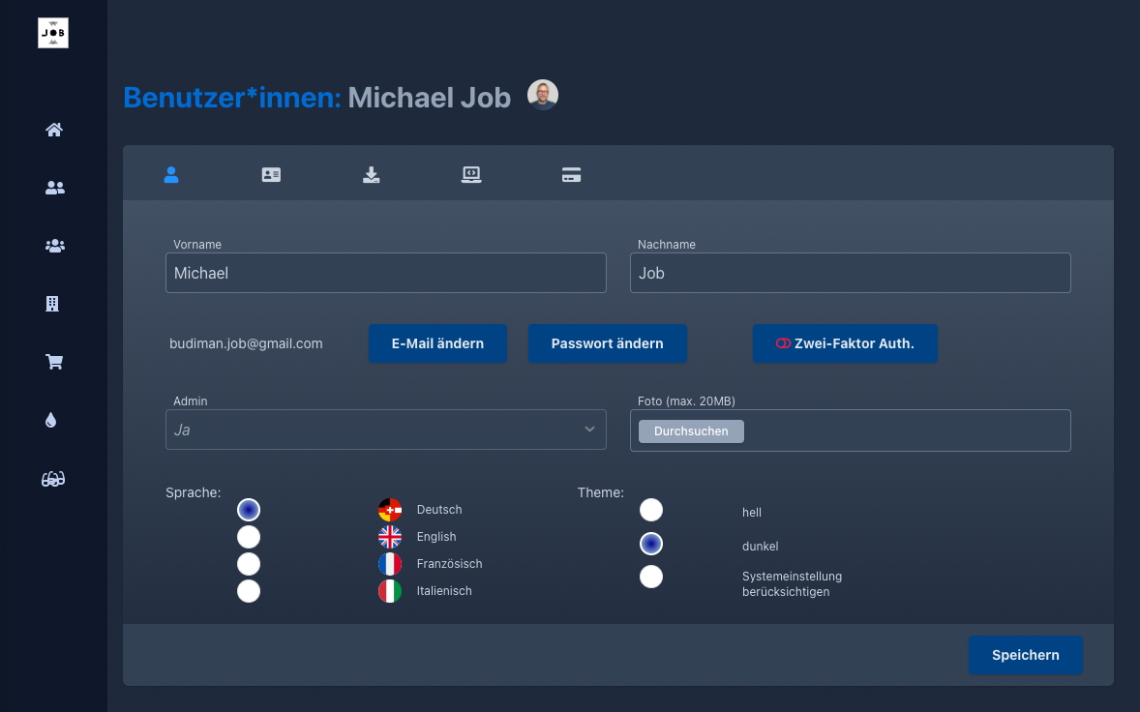Click E-Mail ändern button

437,343
